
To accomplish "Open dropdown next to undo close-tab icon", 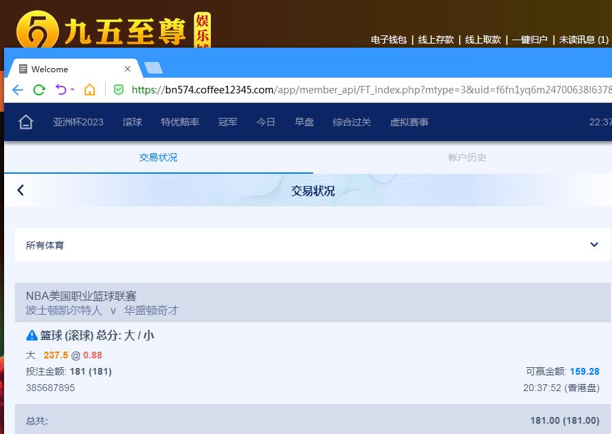I will (72, 90).
